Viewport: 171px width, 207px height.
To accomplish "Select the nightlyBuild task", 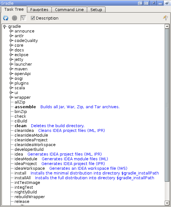I will pyautogui.click(x=26, y=192).
